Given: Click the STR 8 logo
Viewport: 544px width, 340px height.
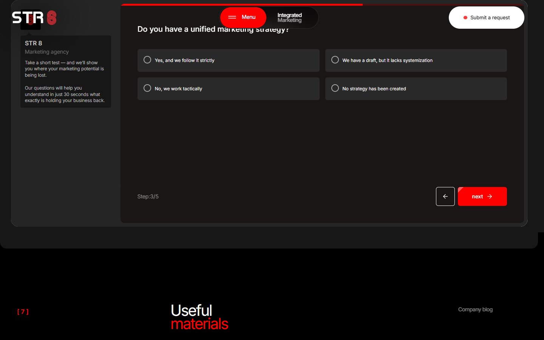Looking at the screenshot, I should tap(34, 18).
